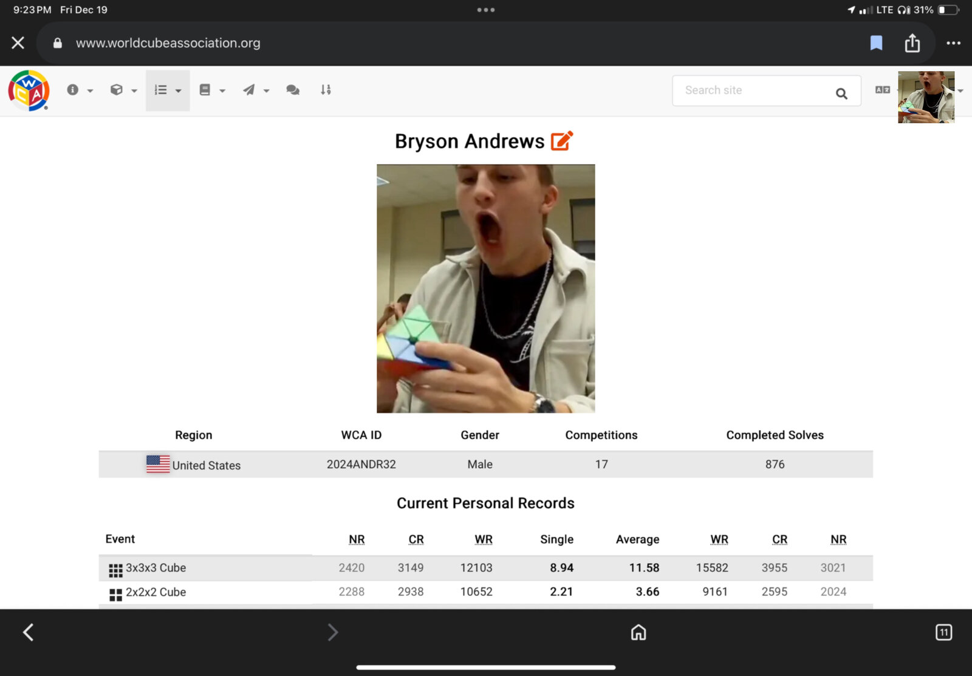Open the United States region link
The image size is (972, 676).
pyautogui.click(x=207, y=465)
